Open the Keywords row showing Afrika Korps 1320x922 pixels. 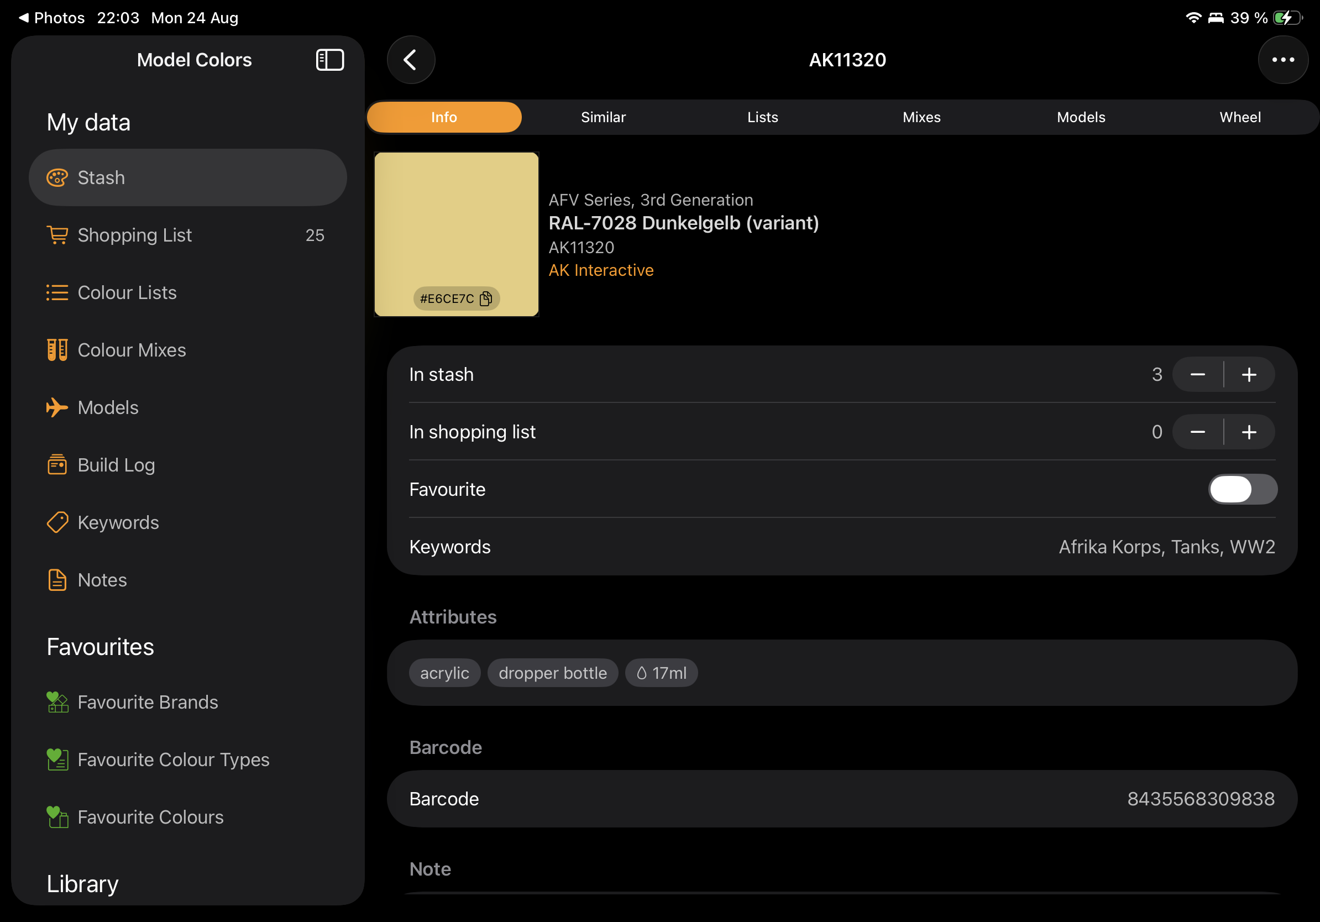[x=842, y=547]
